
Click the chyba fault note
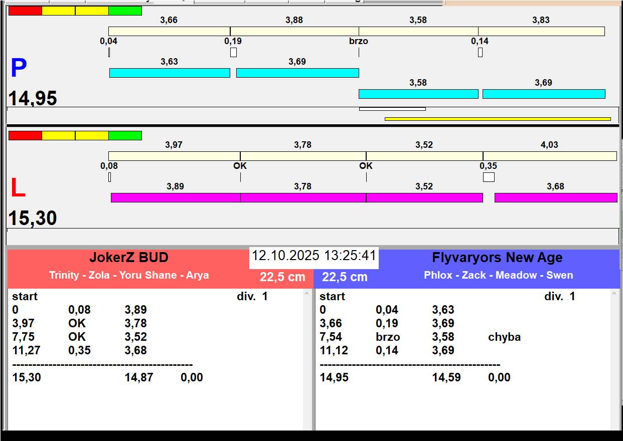tap(504, 337)
